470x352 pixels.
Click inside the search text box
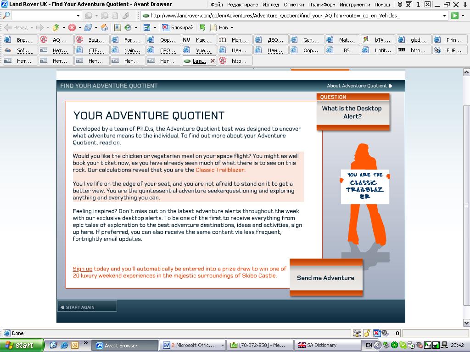click(43, 16)
